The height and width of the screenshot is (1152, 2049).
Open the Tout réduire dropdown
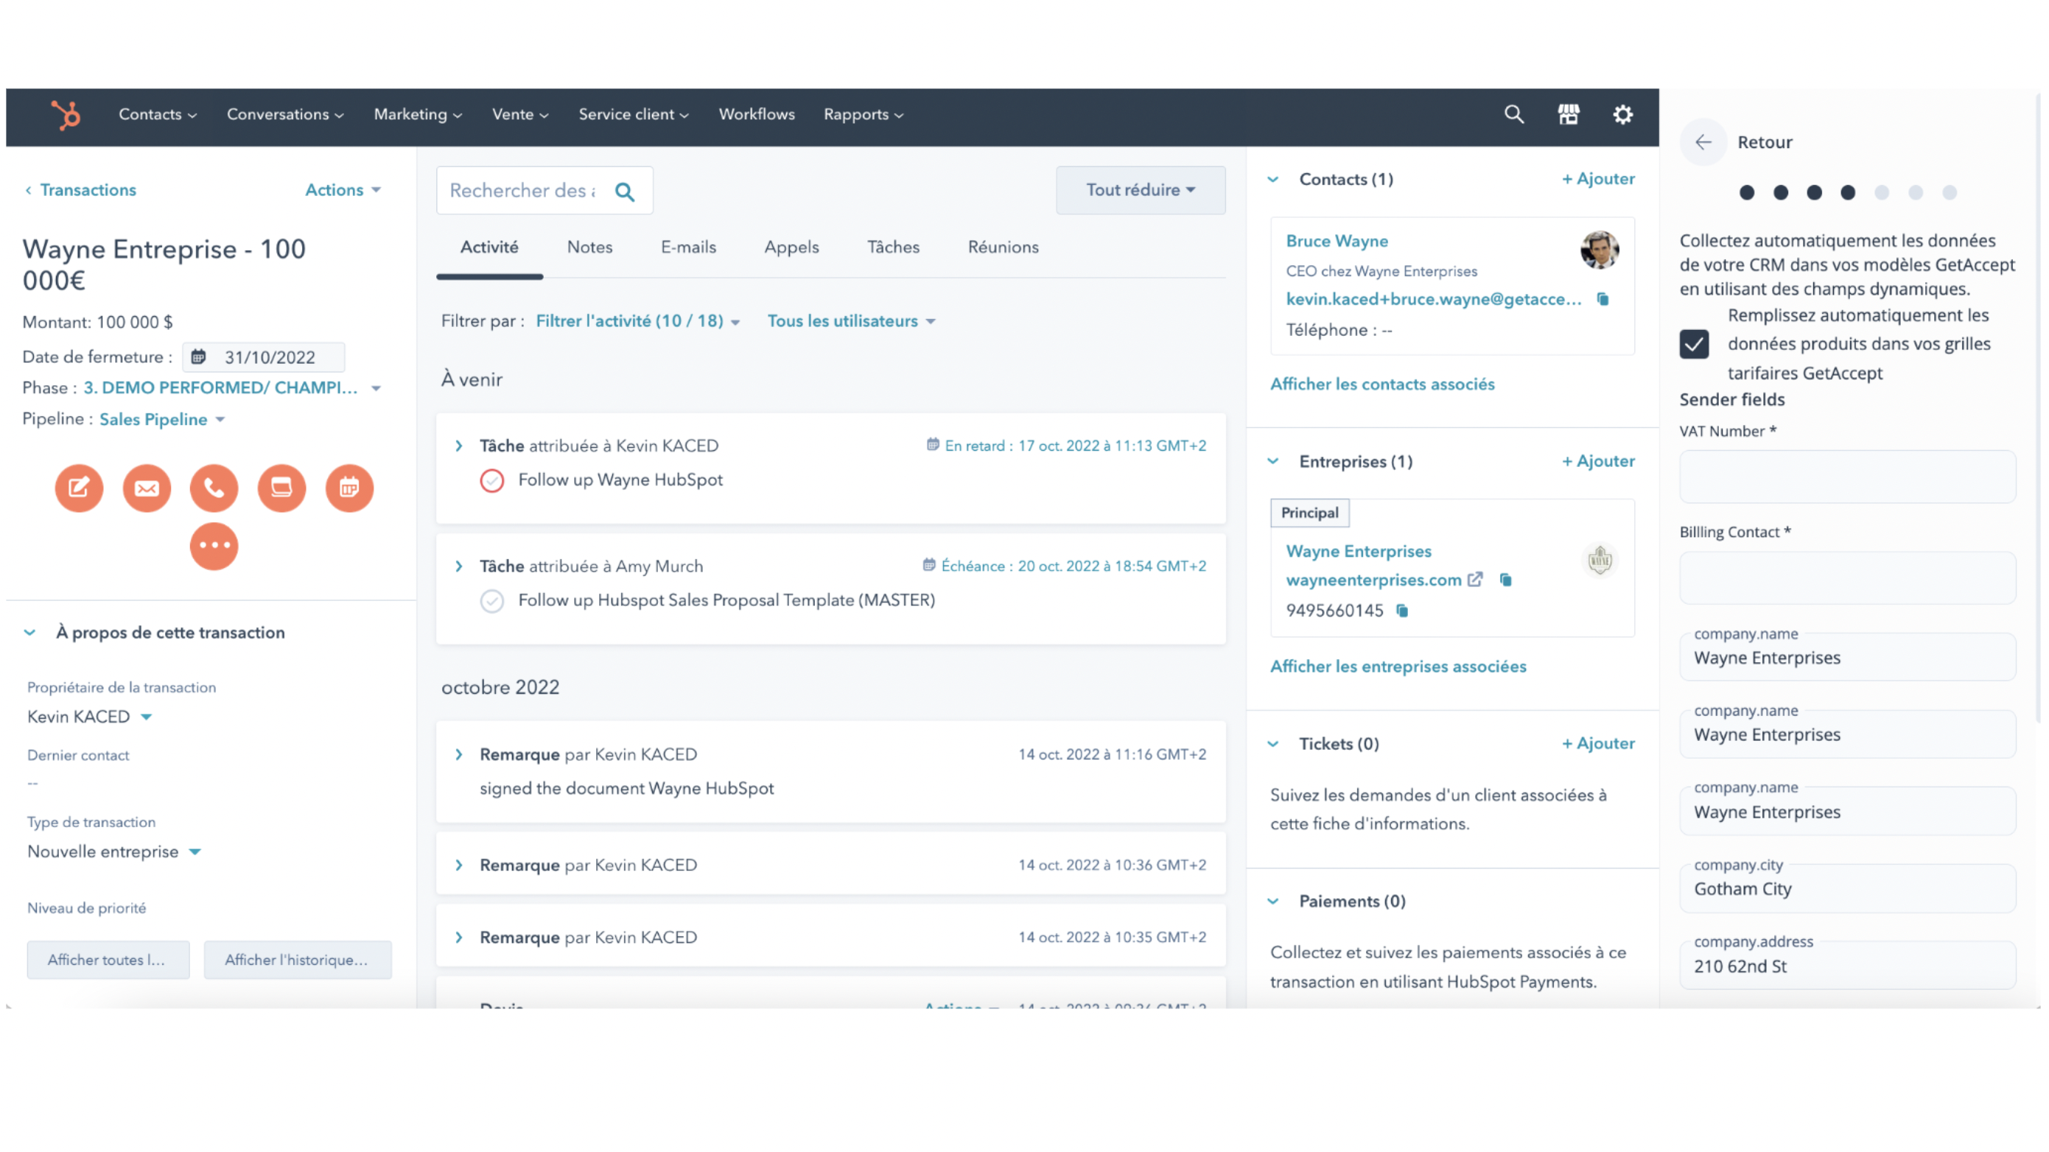[1140, 190]
